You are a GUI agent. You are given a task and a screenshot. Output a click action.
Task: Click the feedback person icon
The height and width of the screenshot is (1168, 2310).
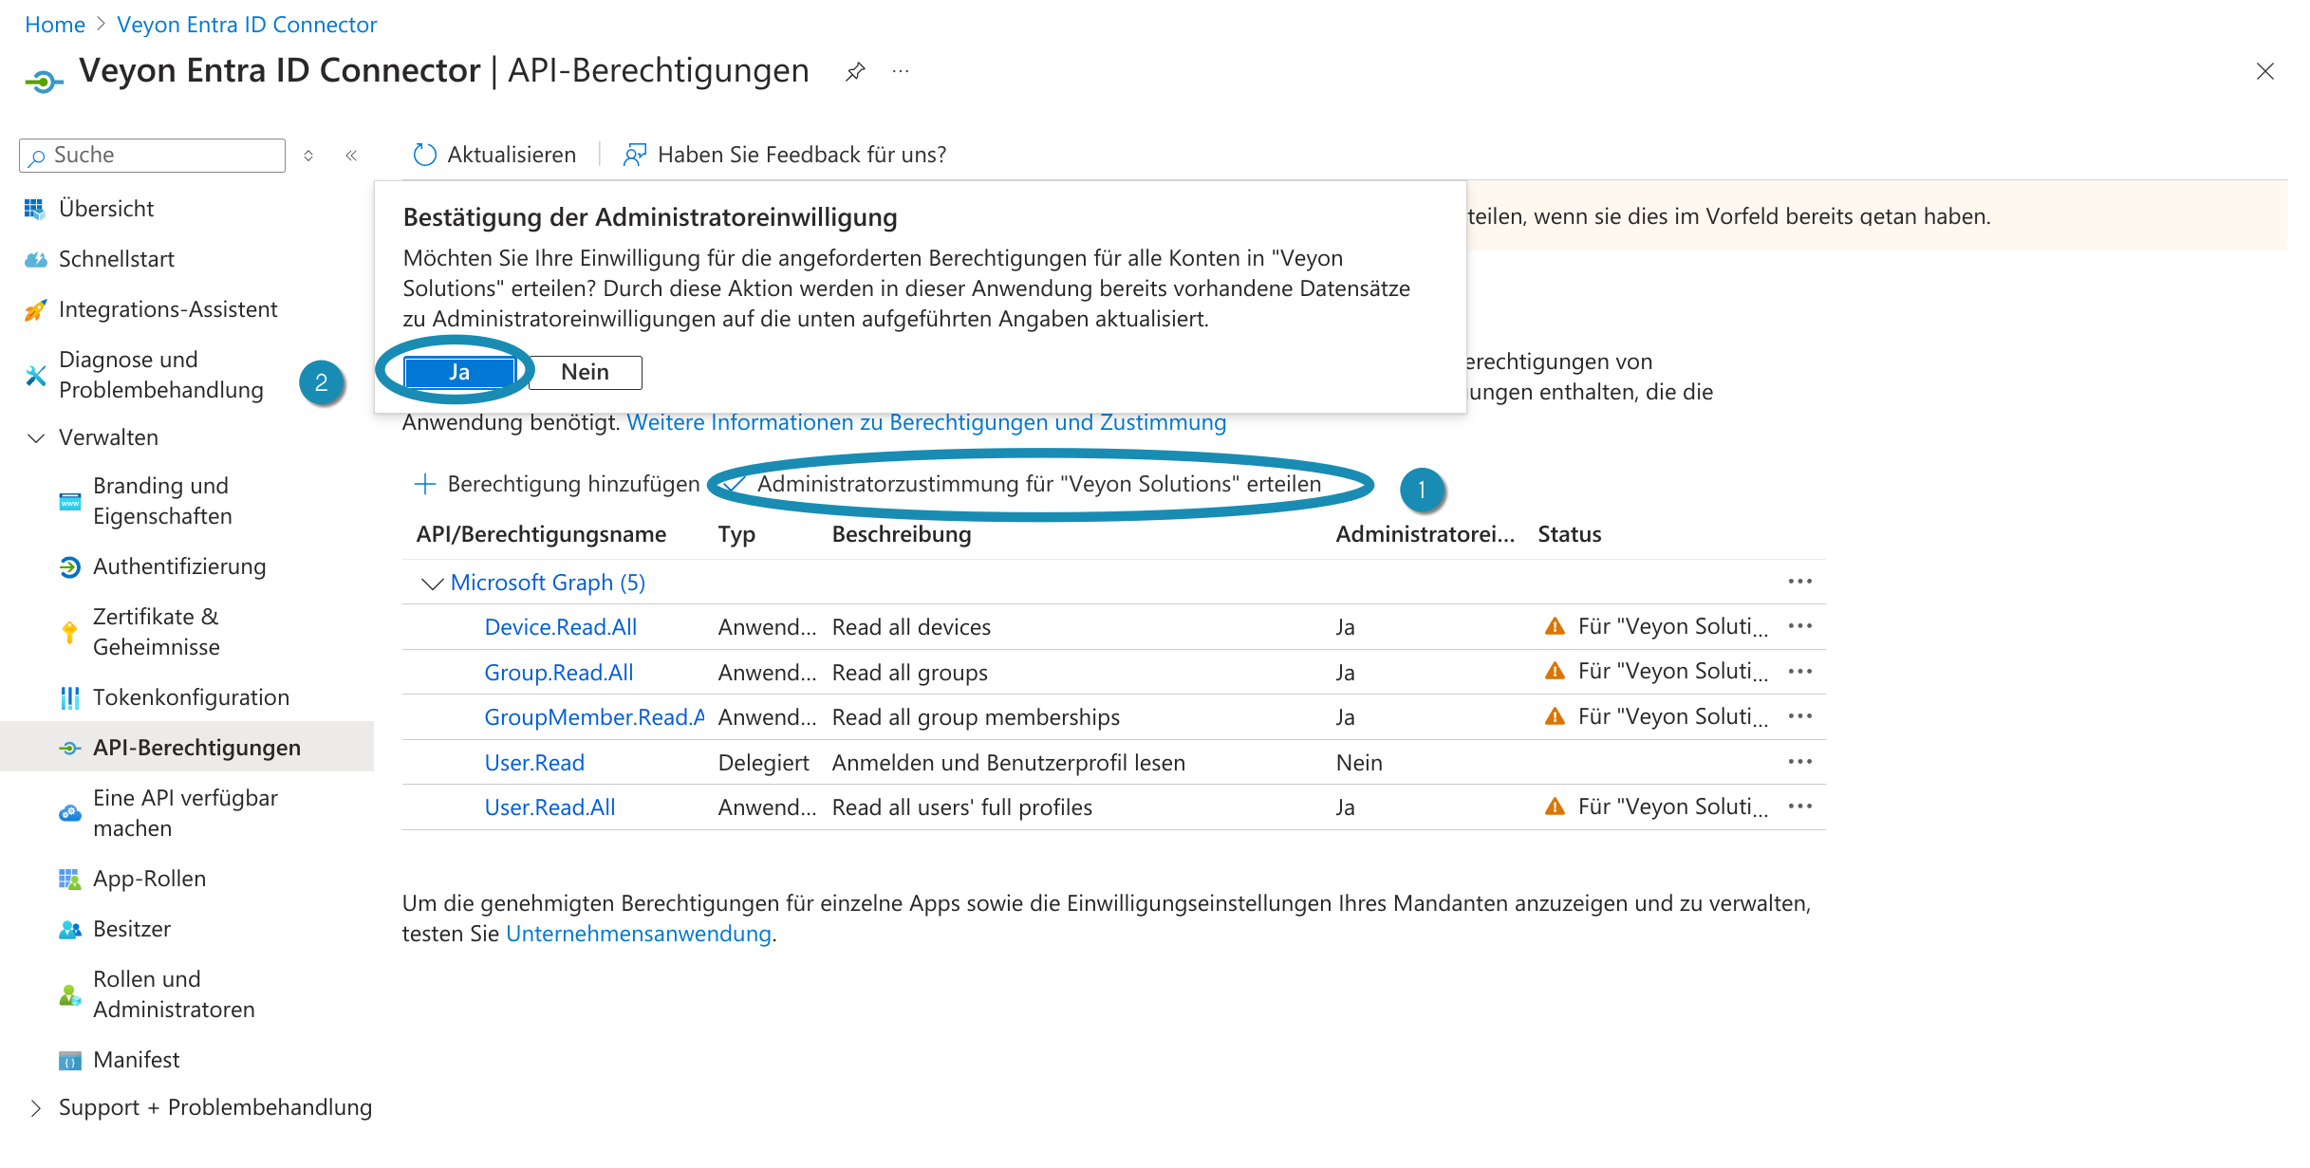tap(634, 155)
